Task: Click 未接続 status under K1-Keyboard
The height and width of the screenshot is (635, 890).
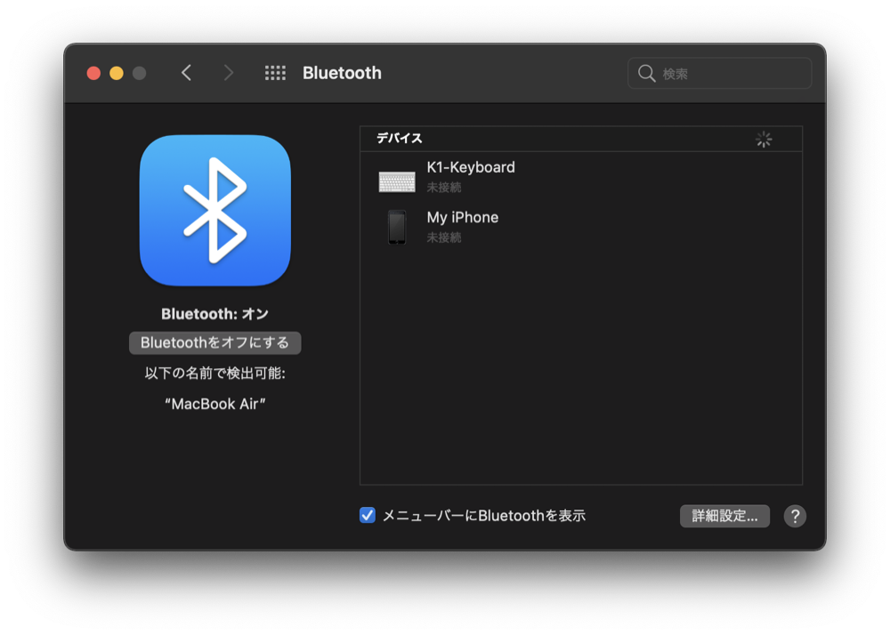Action: coord(444,187)
